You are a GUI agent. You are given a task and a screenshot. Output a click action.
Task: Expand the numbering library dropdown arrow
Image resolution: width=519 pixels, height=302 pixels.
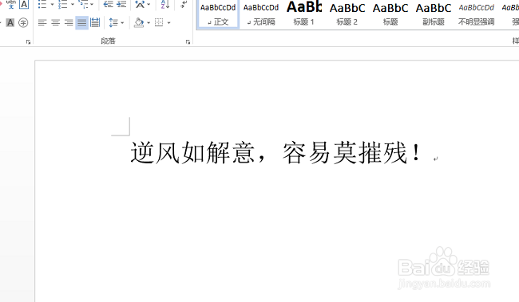pos(73,5)
